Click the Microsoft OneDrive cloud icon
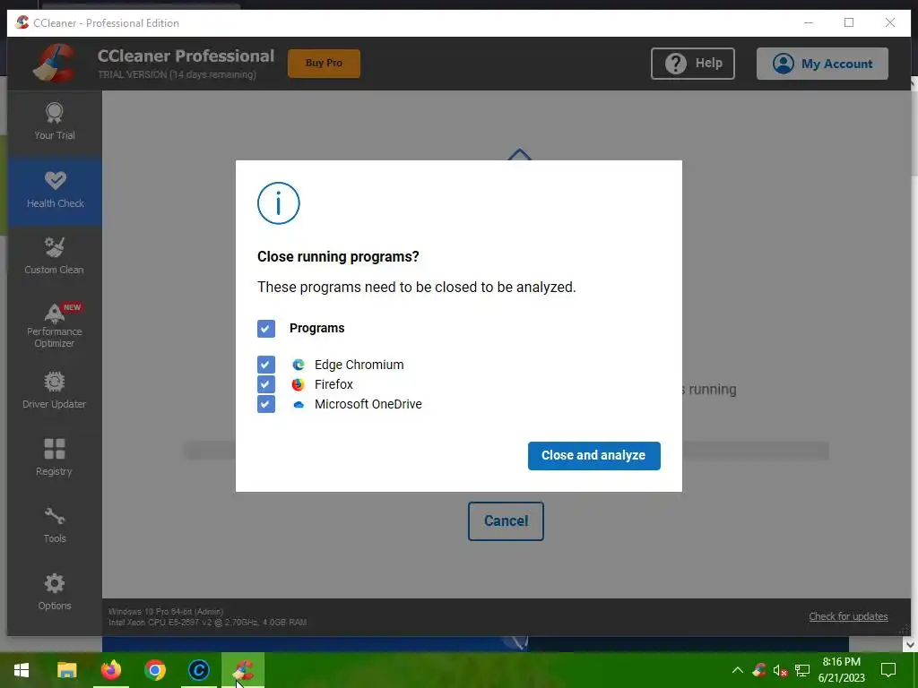Viewport: 918px width, 688px height. coord(299,404)
